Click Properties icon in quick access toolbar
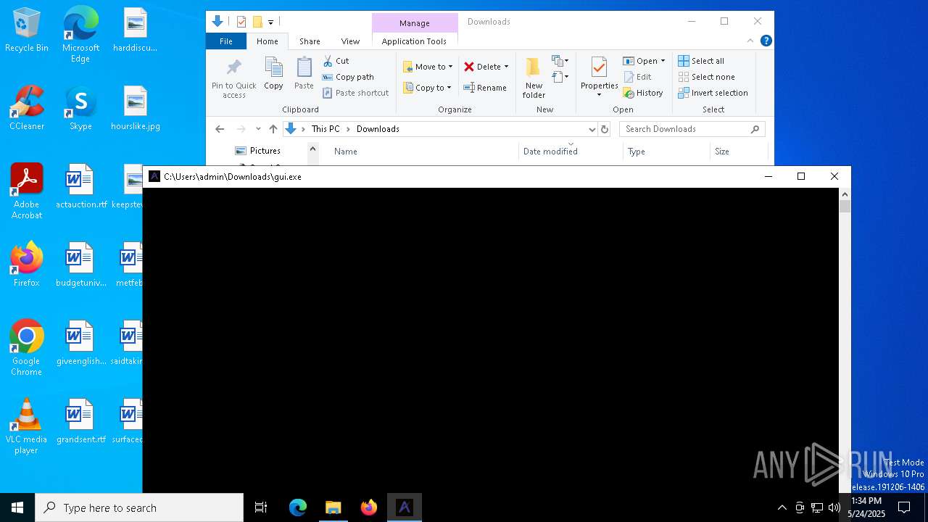The width and height of the screenshot is (928, 522). pyautogui.click(x=241, y=22)
